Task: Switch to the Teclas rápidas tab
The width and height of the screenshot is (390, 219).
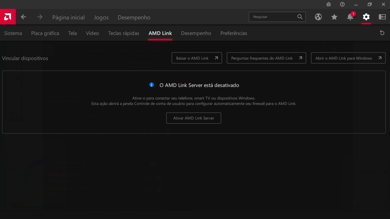Action: [x=124, y=33]
